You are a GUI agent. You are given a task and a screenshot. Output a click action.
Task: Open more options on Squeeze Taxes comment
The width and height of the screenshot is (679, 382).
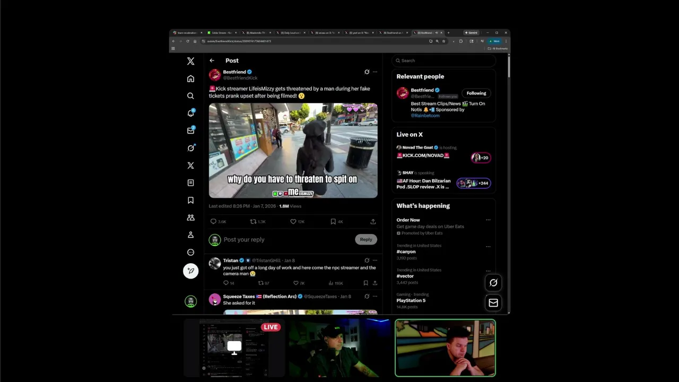(x=375, y=297)
